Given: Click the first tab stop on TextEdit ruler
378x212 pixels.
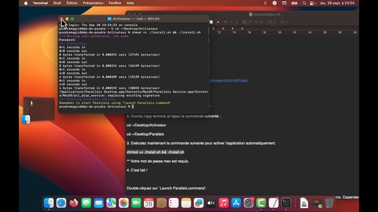Looking at the screenshot, I should pyautogui.click(x=213, y=29).
